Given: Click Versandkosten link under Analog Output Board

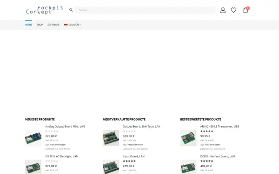Looking at the screenshot, I should click(58, 145).
